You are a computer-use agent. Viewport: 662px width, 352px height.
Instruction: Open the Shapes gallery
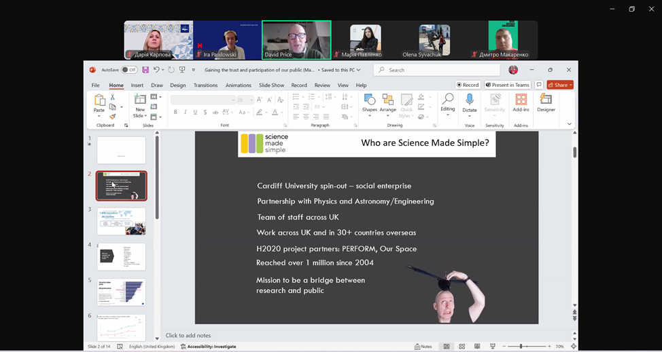(x=370, y=105)
